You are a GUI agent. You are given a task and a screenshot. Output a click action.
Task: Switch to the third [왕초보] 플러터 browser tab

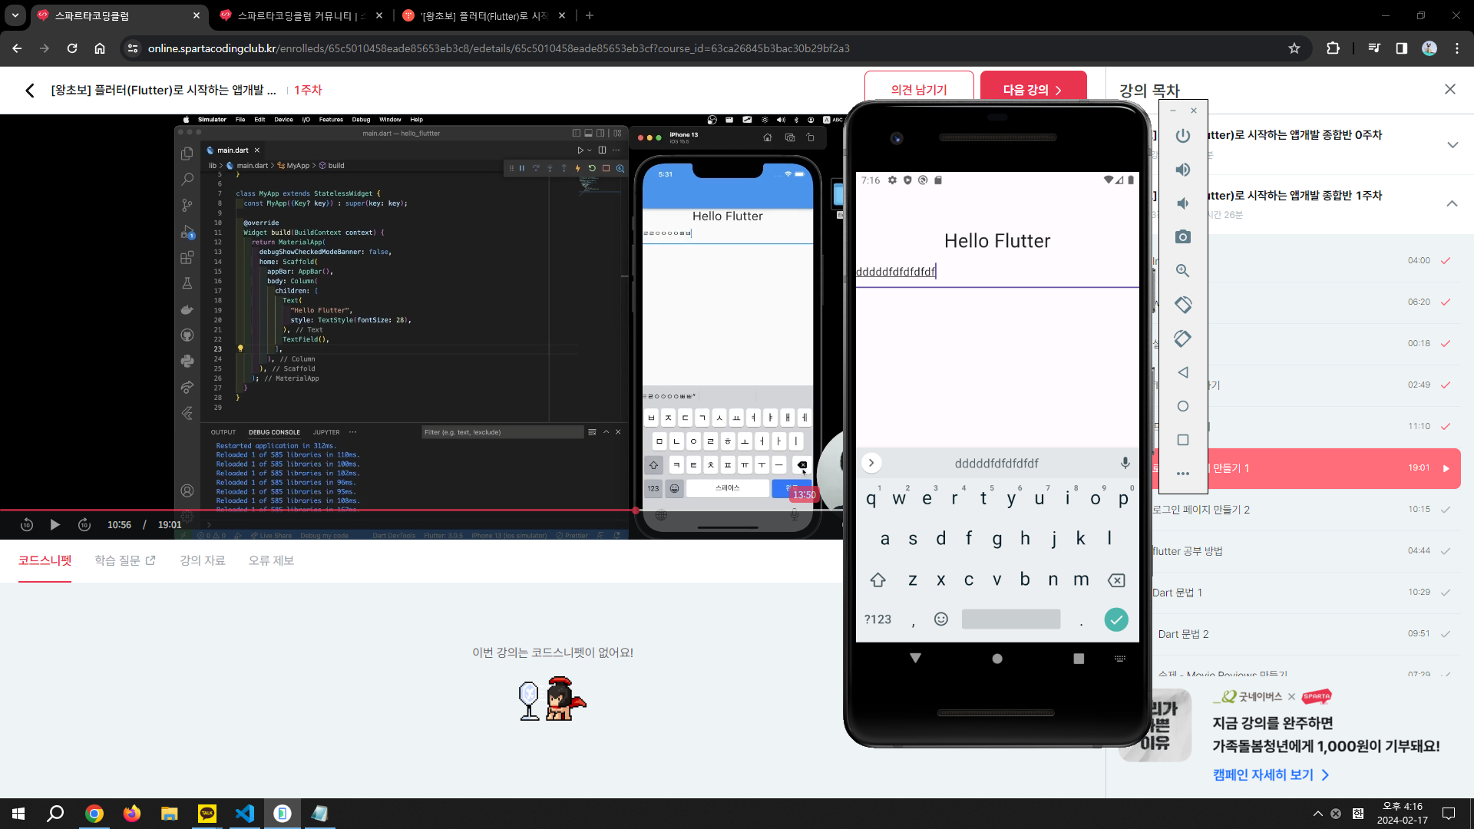point(485,15)
